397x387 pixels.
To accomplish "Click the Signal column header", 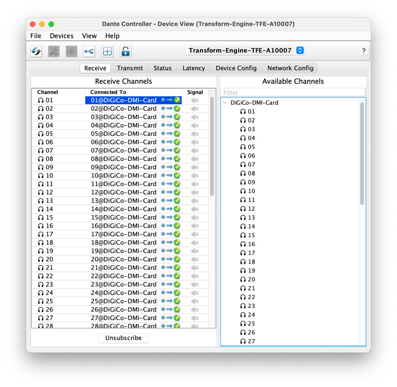I will point(195,92).
